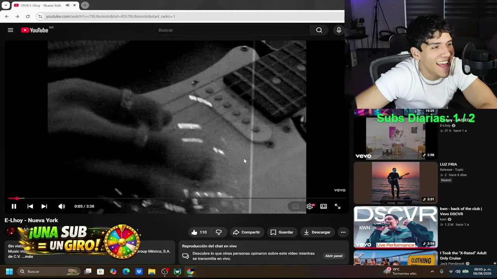Open the browser tab search dropdown
Image resolution: width=497 pixels, height=279 pixels.
pyautogui.click(x=5, y=5)
